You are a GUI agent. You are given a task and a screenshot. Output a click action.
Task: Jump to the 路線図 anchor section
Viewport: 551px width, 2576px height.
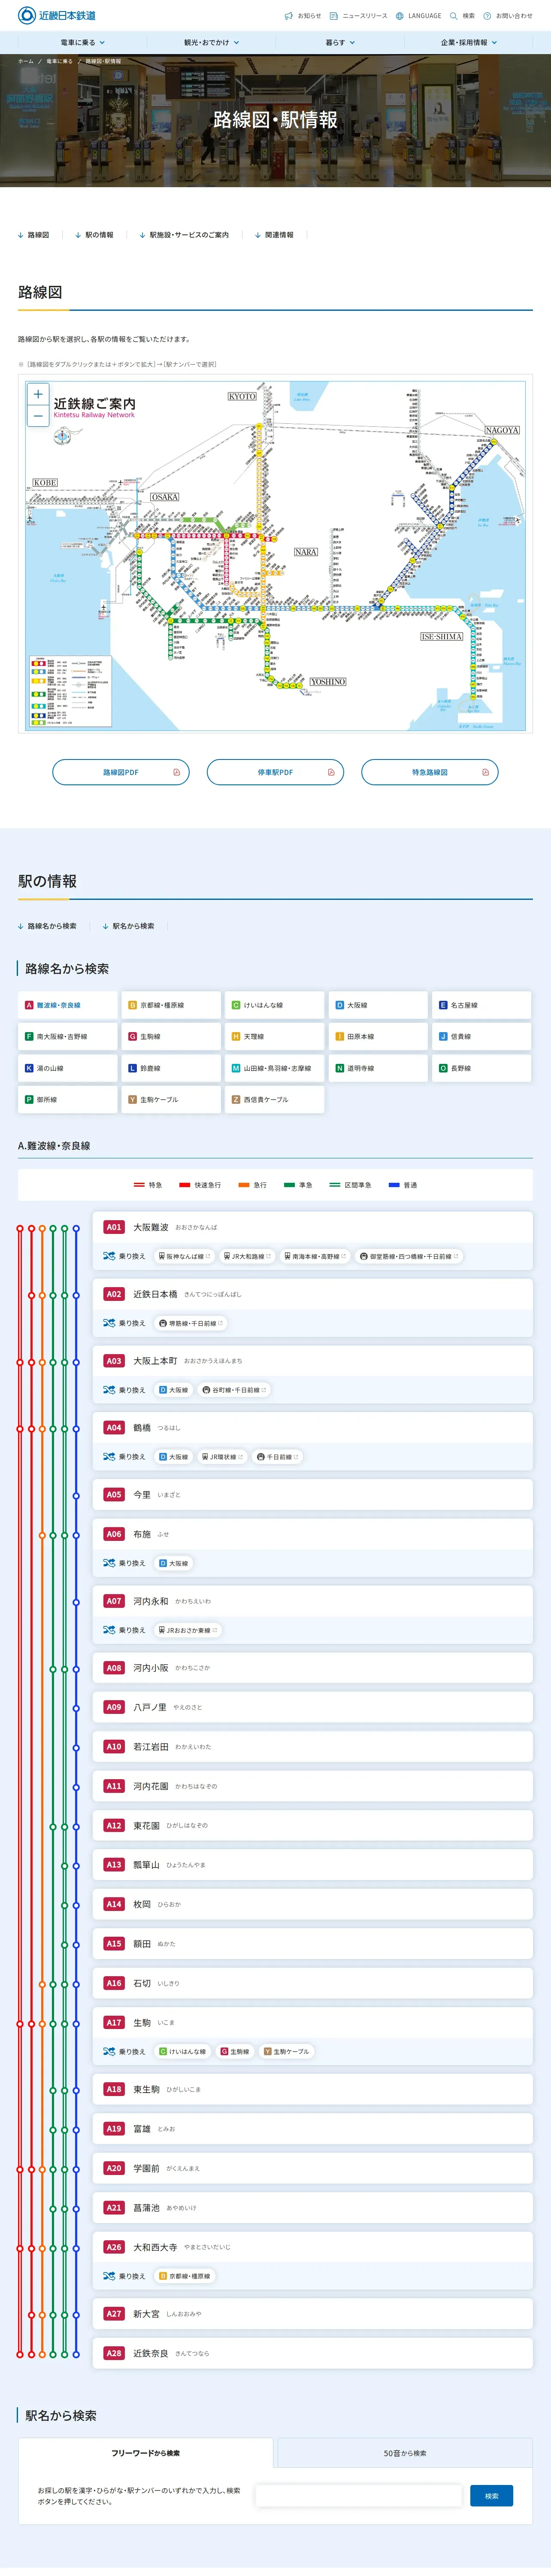click(x=34, y=235)
